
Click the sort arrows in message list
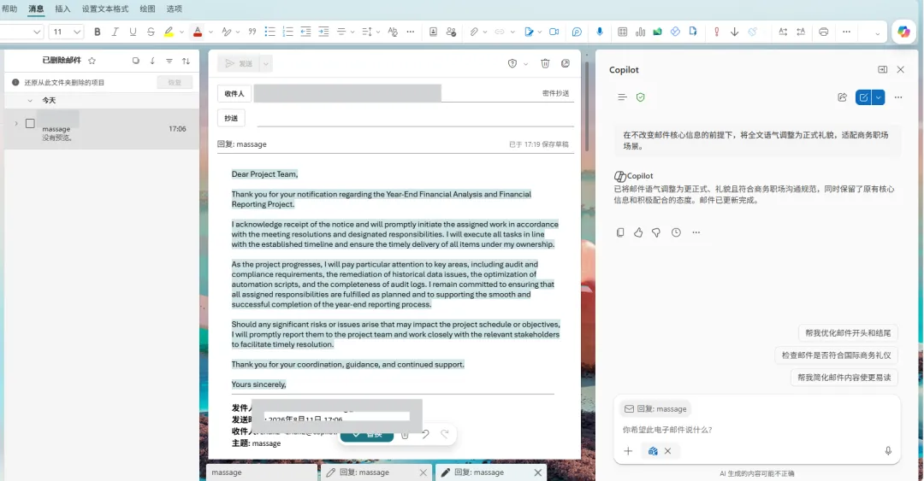[187, 61]
